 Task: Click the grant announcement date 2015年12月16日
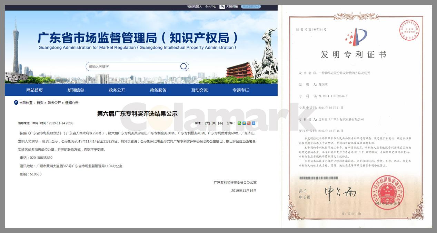(331, 131)
